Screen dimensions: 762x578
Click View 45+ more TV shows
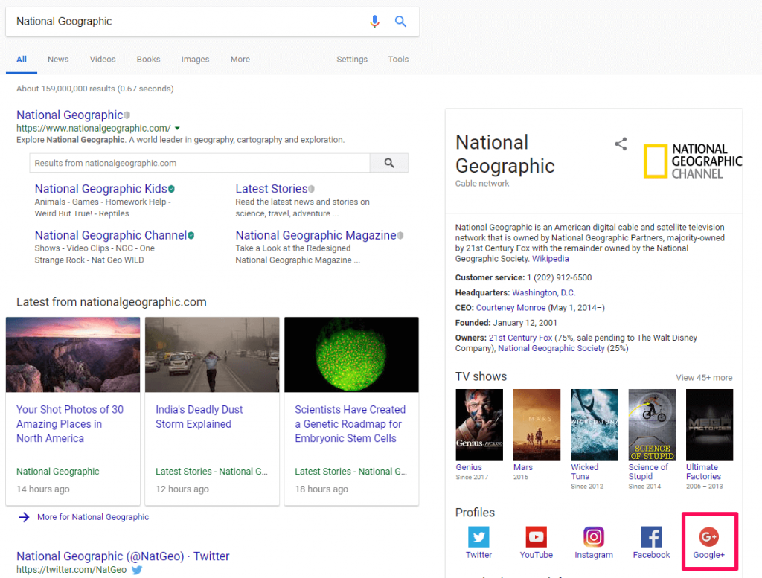pos(704,378)
